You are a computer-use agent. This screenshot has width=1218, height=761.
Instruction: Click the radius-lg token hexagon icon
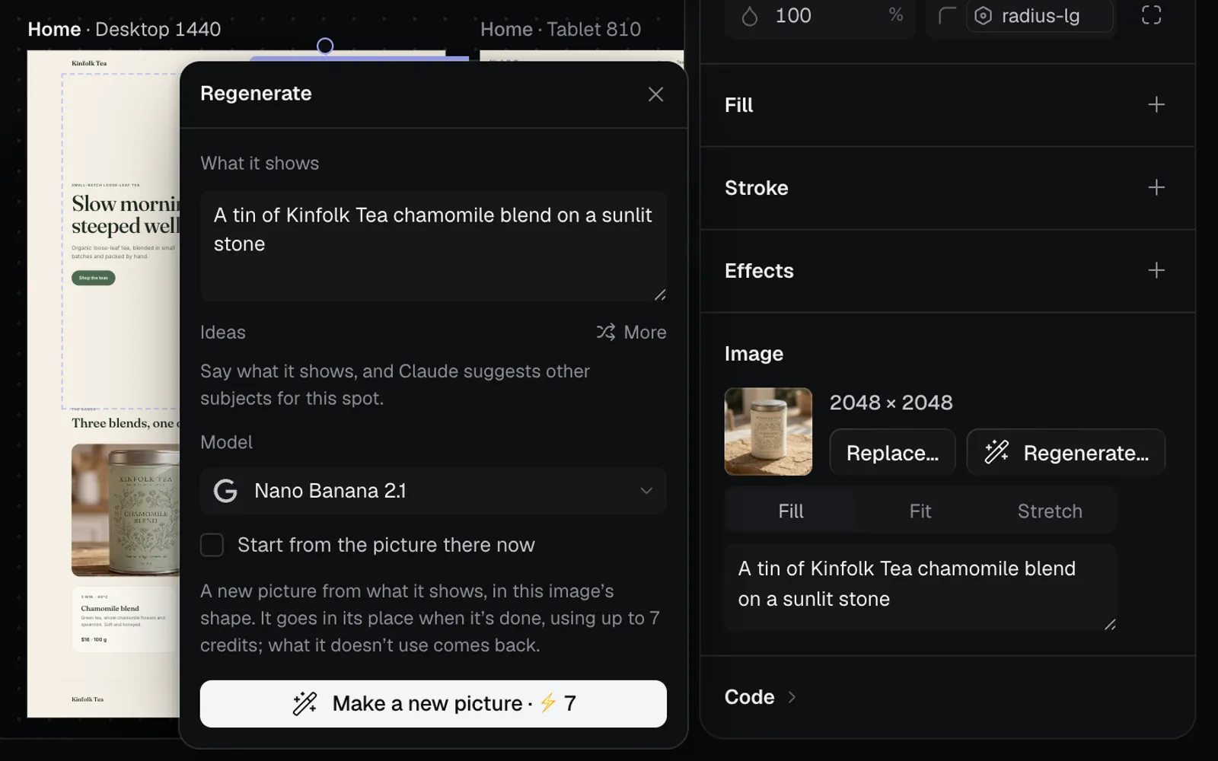coord(983,16)
